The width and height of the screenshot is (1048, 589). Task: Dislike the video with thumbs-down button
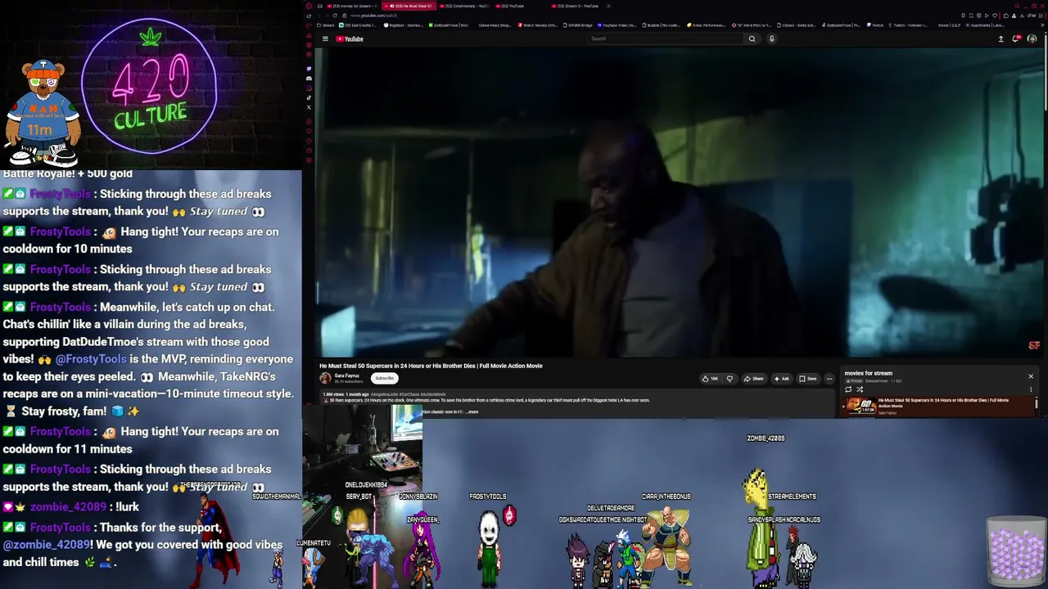click(730, 379)
